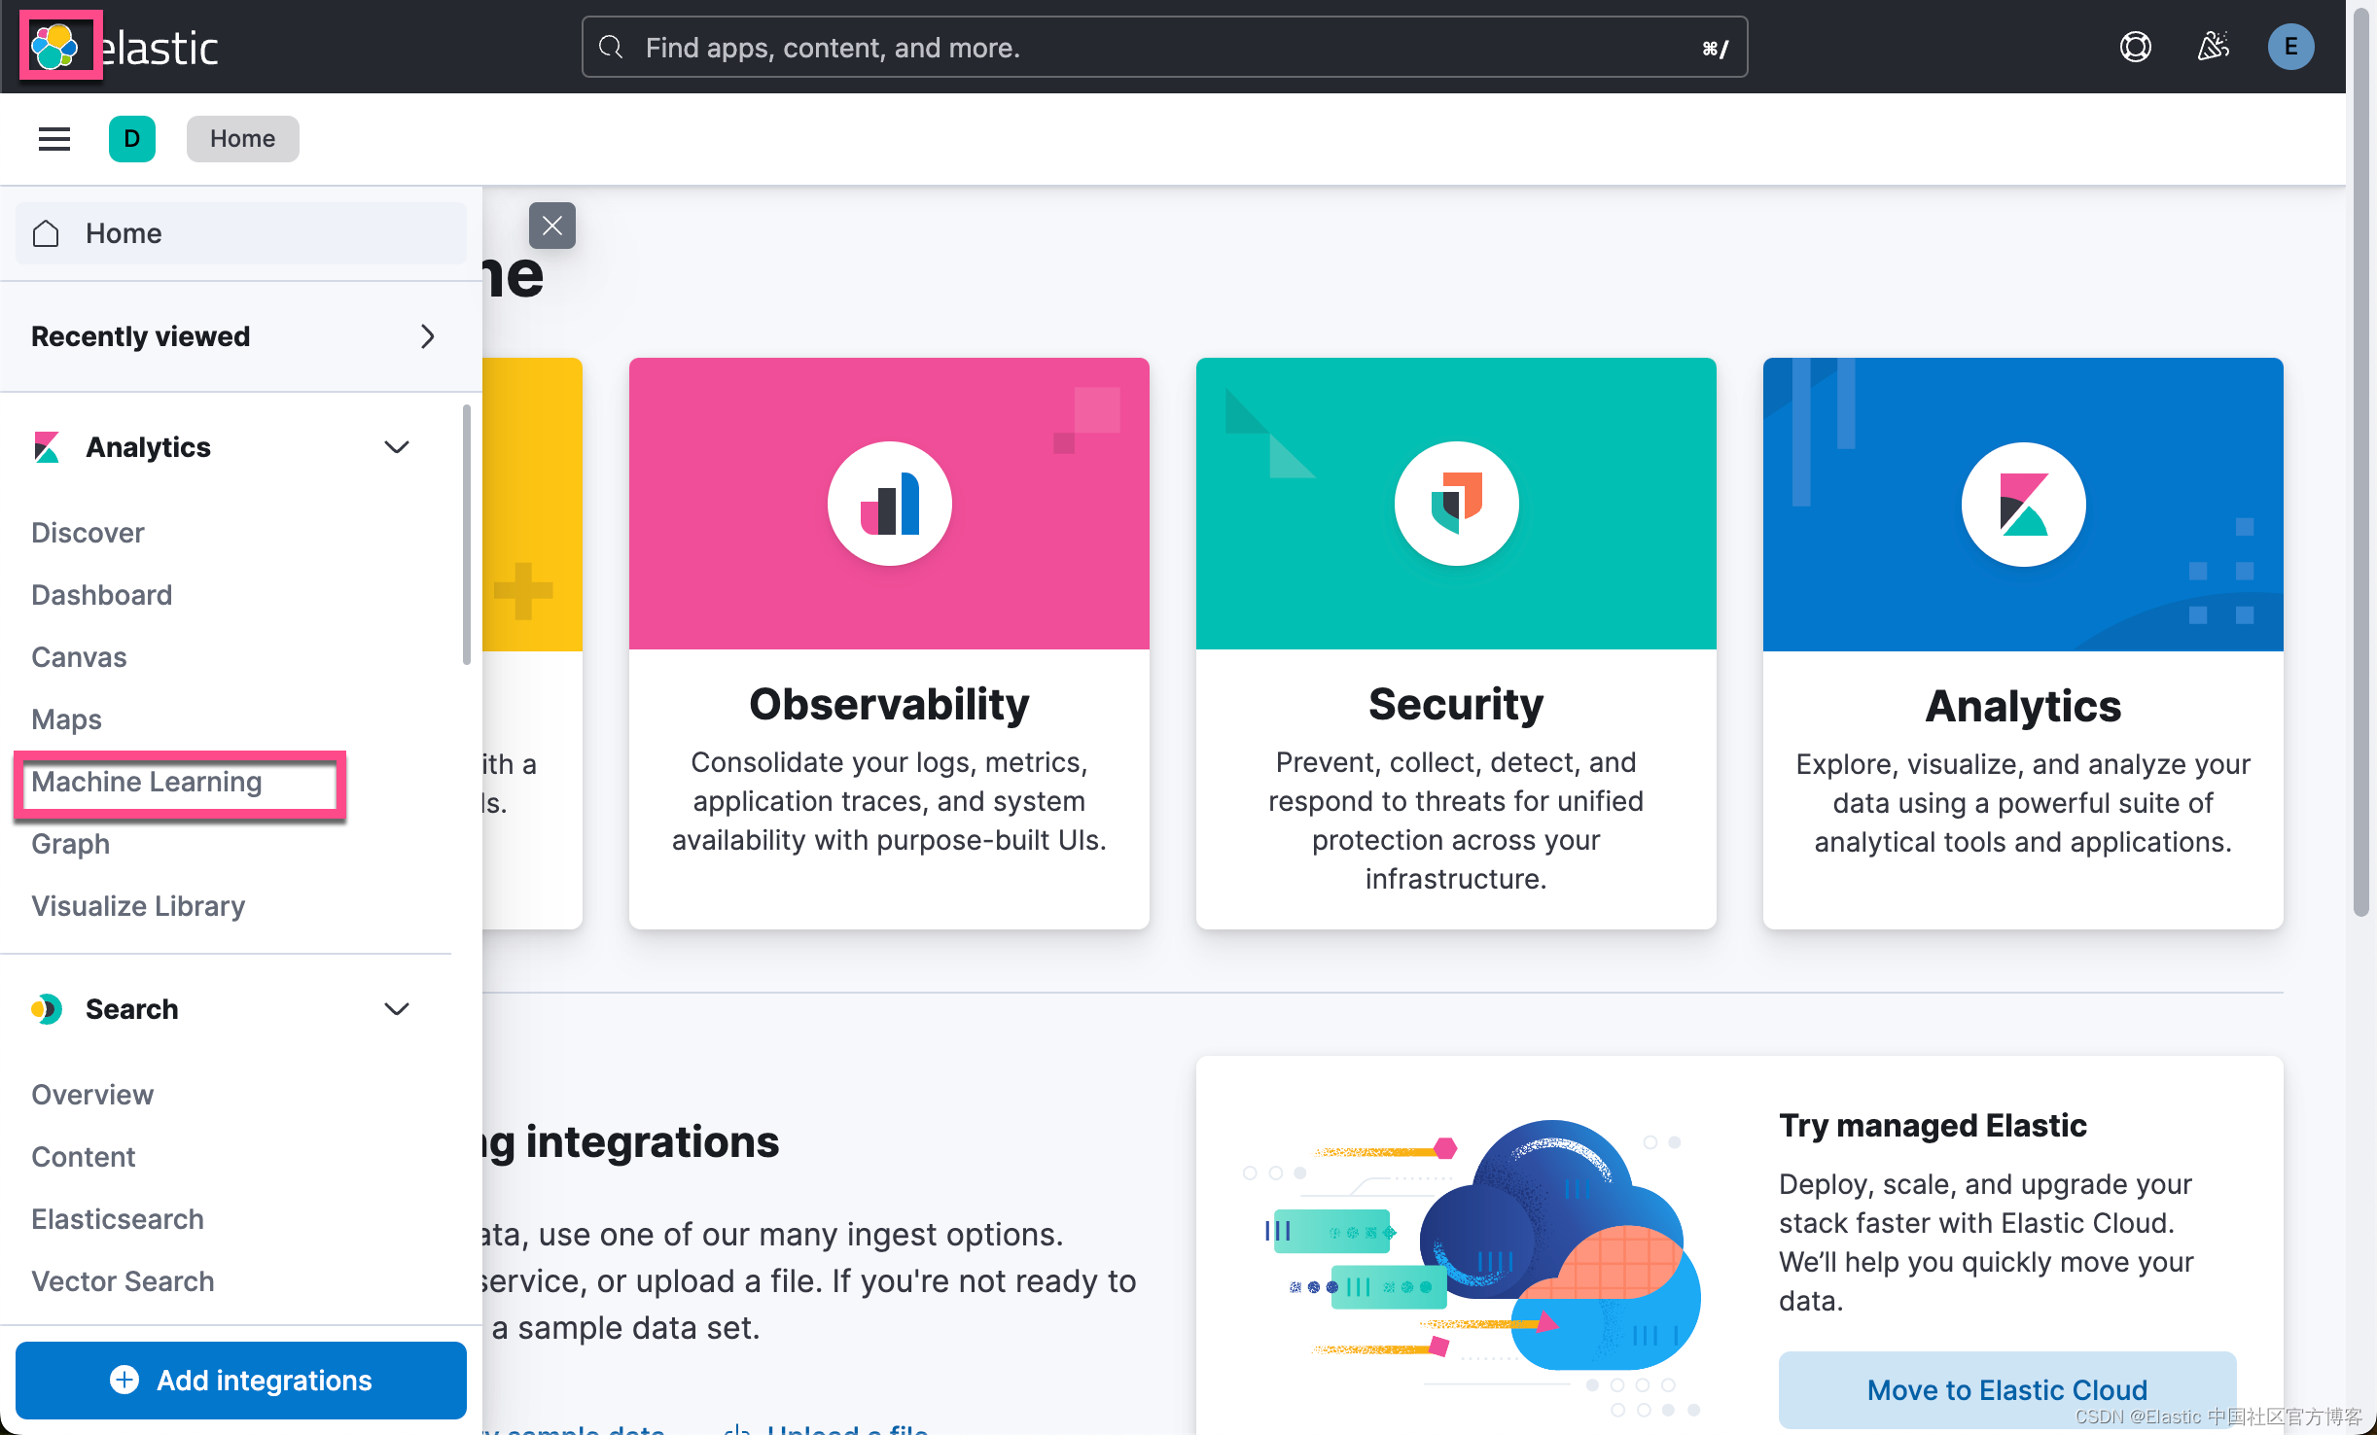Click the Security shield icon on the Security card
Image resolution: width=2377 pixels, height=1435 pixels.
coord(1456,504)
